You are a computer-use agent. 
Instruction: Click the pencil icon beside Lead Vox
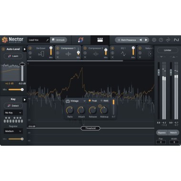47,40
